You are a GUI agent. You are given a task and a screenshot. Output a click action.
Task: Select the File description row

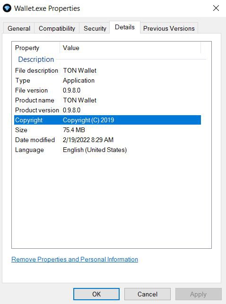107,70
